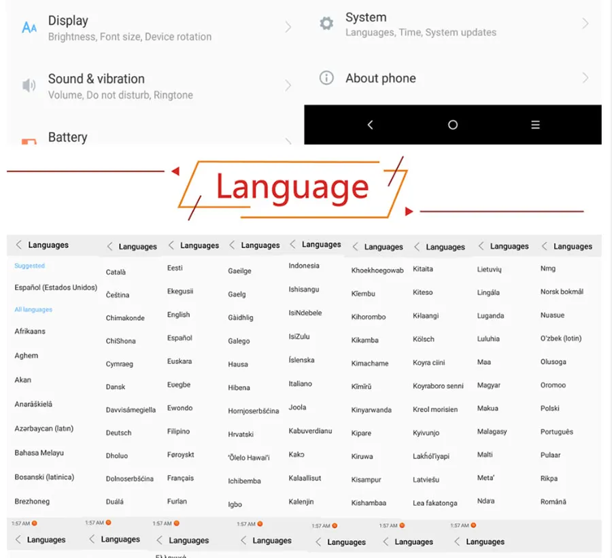Select Français language
This screenshot has width=612, height=558.
(180, 478)
